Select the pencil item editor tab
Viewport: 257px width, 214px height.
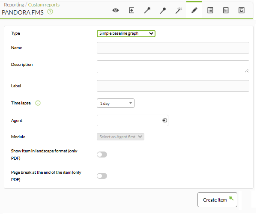pyautogui.click(x=194, y=10)
